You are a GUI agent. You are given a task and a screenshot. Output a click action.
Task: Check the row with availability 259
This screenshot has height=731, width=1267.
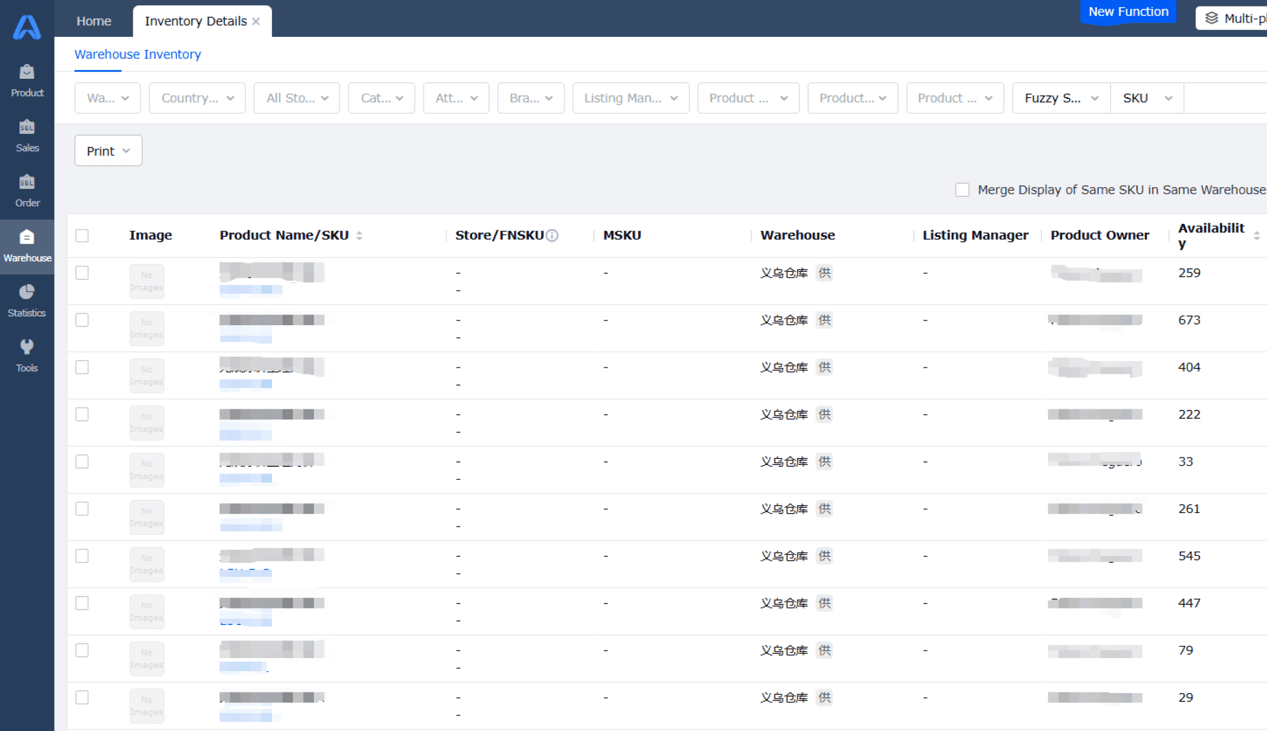[82, 272]
